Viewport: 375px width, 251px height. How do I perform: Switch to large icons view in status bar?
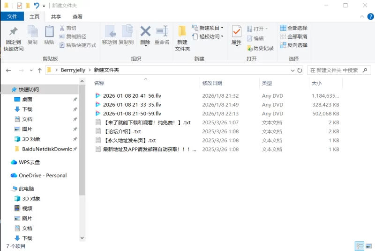click(368, 246)
